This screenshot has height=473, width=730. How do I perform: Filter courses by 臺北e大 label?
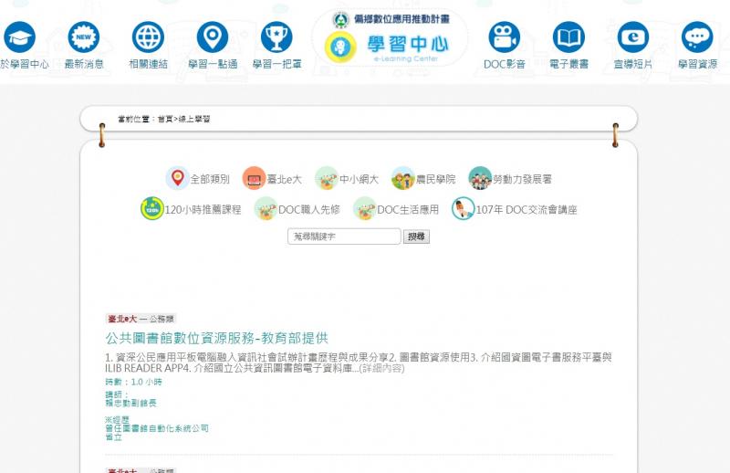285,179
